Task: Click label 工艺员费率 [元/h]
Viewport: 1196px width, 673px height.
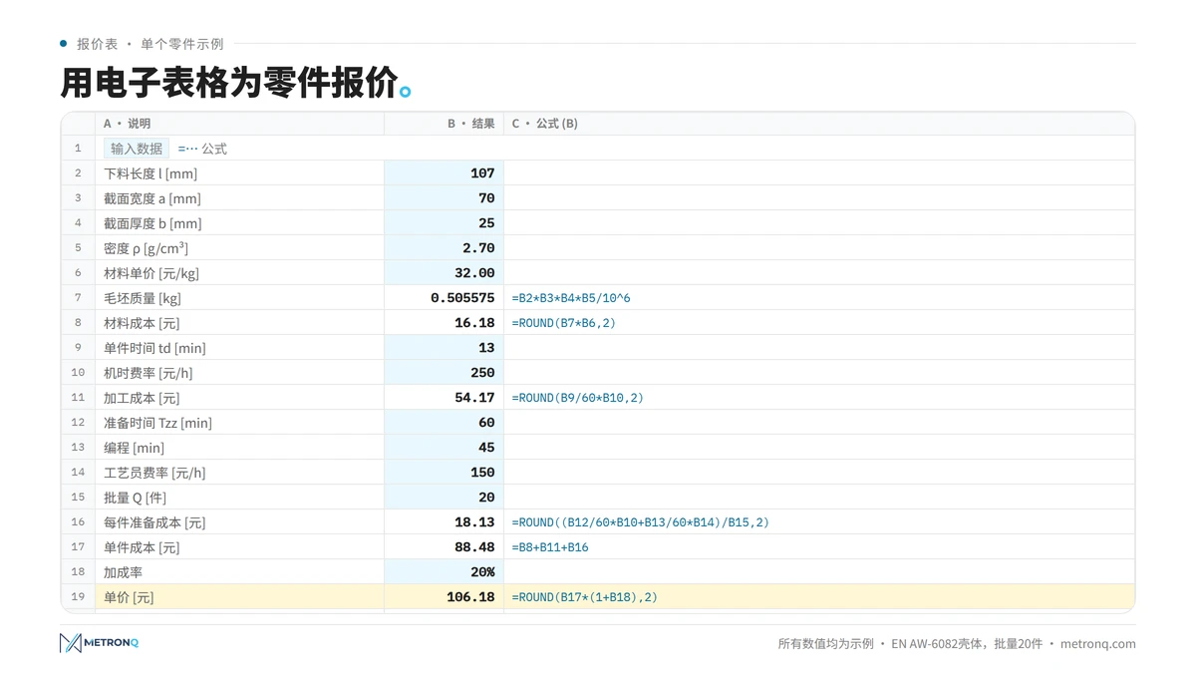Action: click(x=154, y=473)
